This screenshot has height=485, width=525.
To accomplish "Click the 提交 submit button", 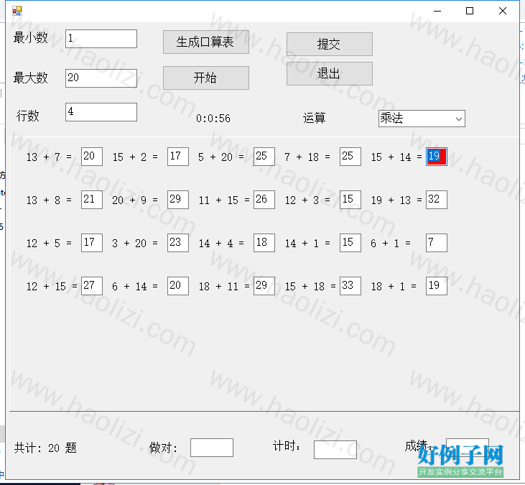I will pos(330,45).
